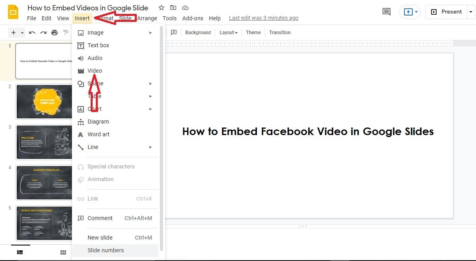Undo the last action
Viewport: 476px width, 261px height.
click(x=32, y=33)
